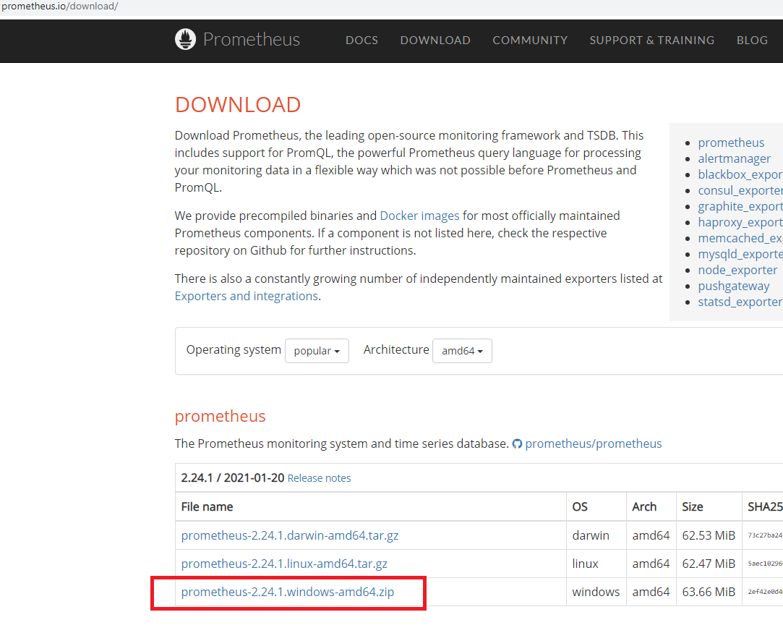Jump to node_exporter in the sidebar list
The height and width of the screenshot is (633, 783).
click(737, 271)
